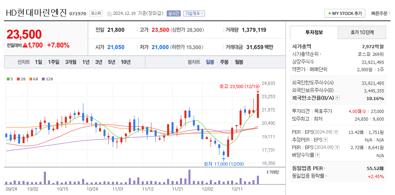Click the 4.00매수 investment opinion value
The image size is (395, 195).
tap(358, 111)
